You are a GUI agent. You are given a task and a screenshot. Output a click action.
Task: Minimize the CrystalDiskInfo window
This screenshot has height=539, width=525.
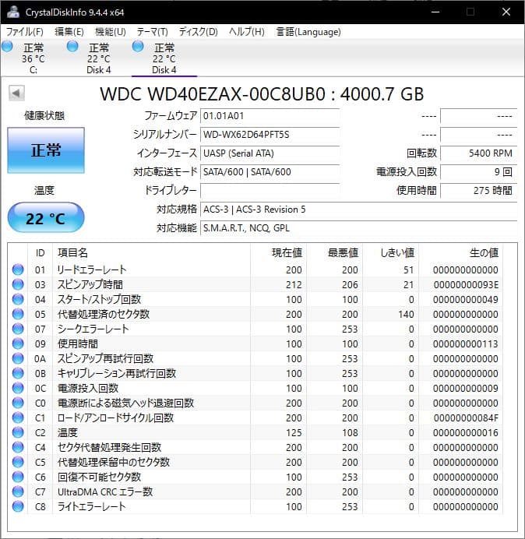click(x=435, y=12)
